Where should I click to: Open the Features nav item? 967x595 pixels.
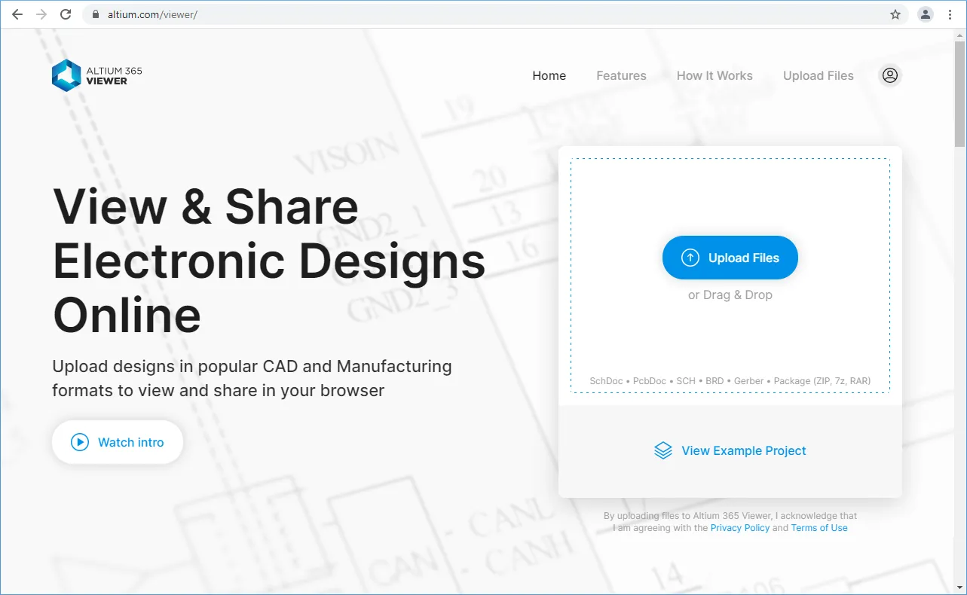(621, 75)
